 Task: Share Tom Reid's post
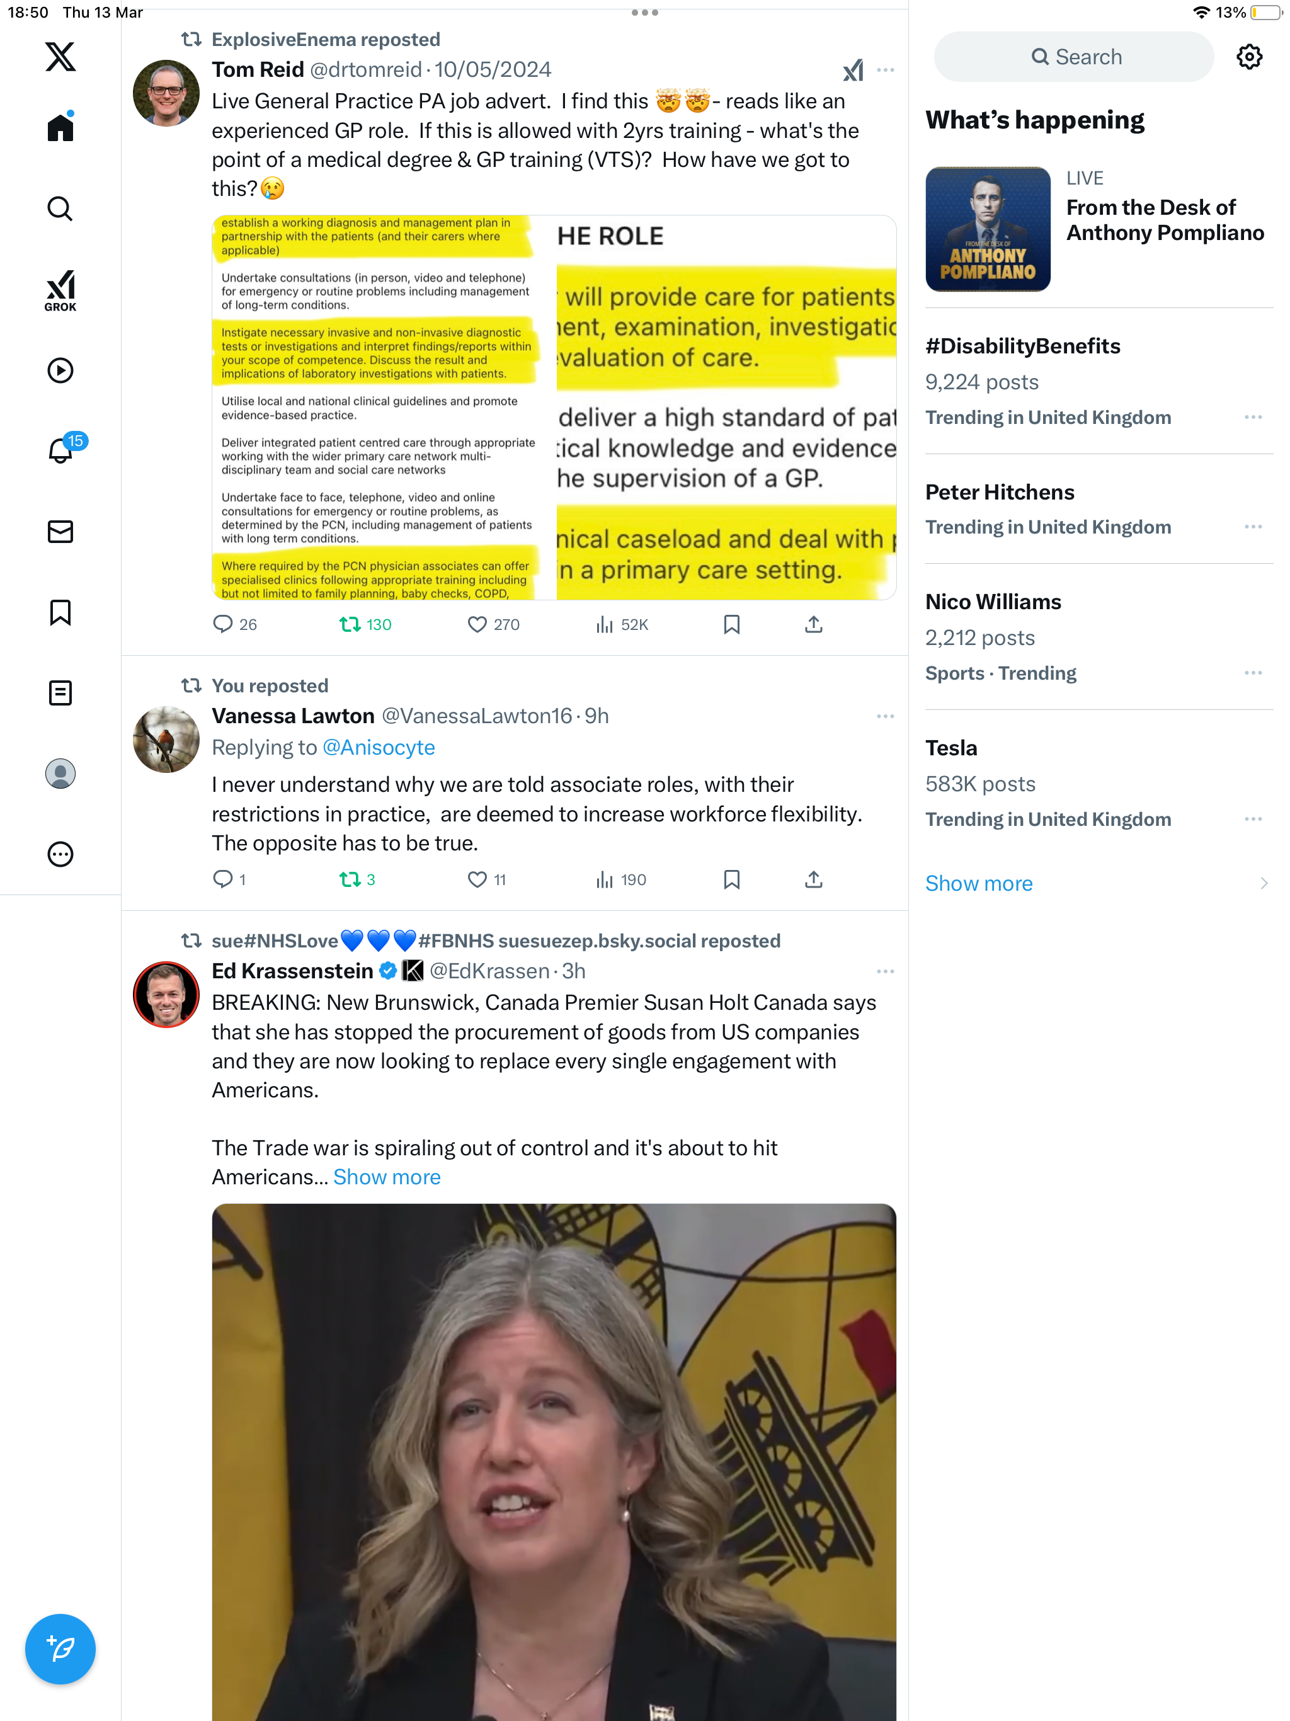[x=813, y=624]
